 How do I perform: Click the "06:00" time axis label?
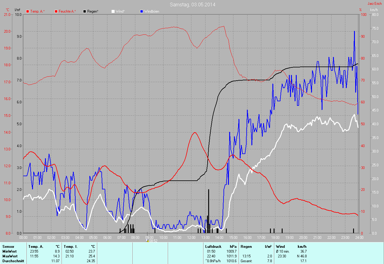point(107,237)
